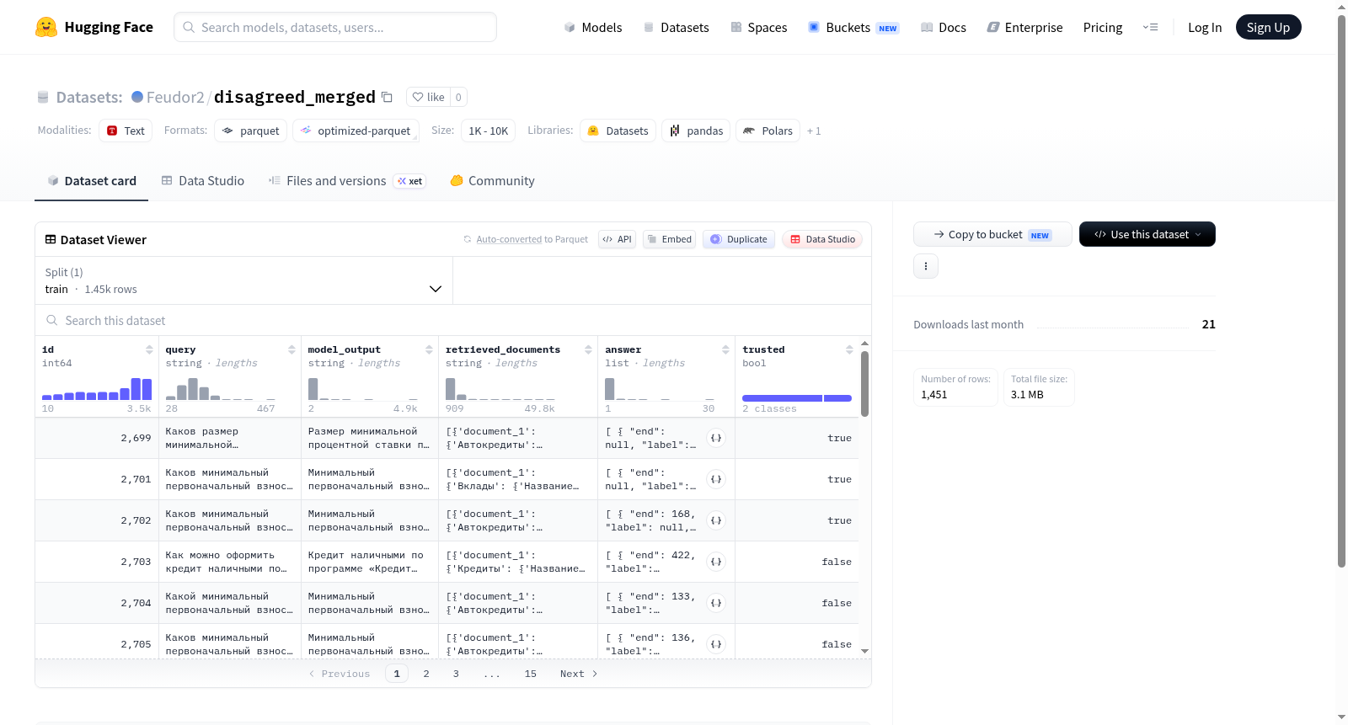Viewport: 1348px width, 725px height.
Task: Open Buckets in the top navigation
Action: point(853,28)
